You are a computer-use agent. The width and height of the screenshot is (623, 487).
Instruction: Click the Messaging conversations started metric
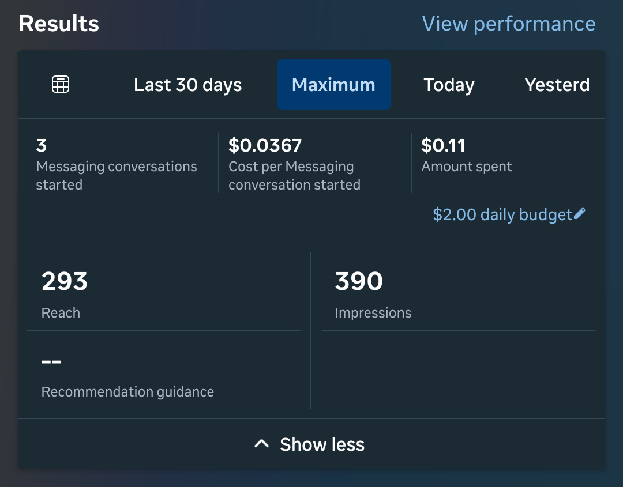117,176
